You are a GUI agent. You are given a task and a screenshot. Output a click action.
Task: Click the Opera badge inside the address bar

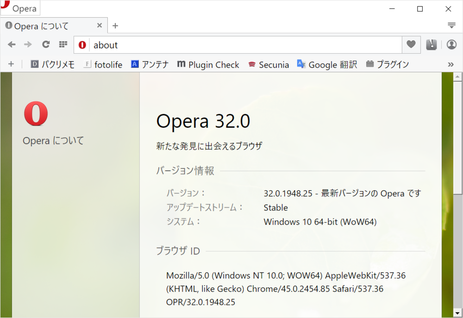[x=81, y=44]
